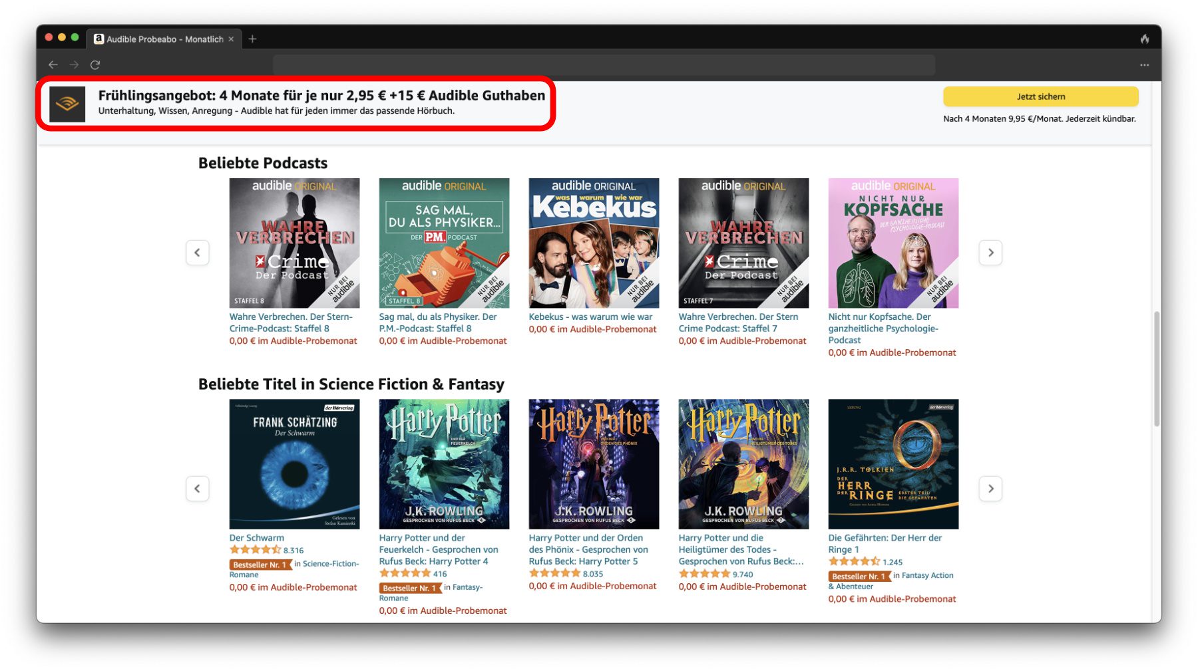Open Harry Potter Heiligtümer des Todes link
The image size is (1198, 671).
click(x=741, y=549)
